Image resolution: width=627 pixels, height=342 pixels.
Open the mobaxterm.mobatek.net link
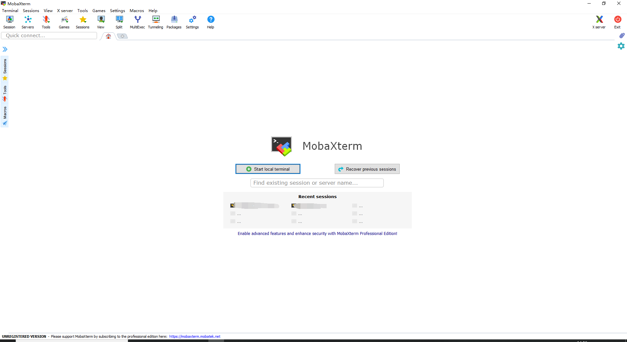tap(195, 336)
